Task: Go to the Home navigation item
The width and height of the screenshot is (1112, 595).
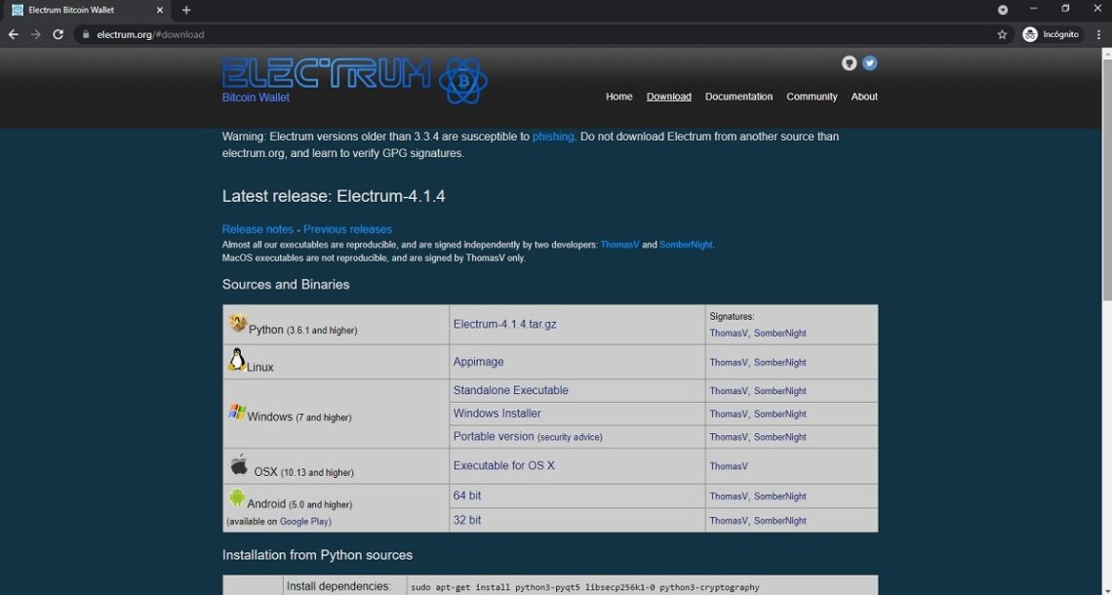Action: 618,97
